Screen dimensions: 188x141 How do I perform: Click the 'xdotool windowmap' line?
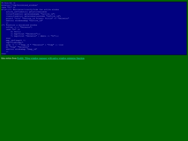tap(22, 49)
